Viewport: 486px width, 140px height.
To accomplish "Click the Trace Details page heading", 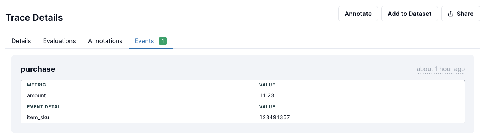I will (34, 17).
